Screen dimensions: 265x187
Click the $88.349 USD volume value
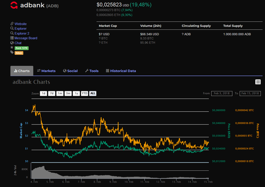click(x=149, y=34)
